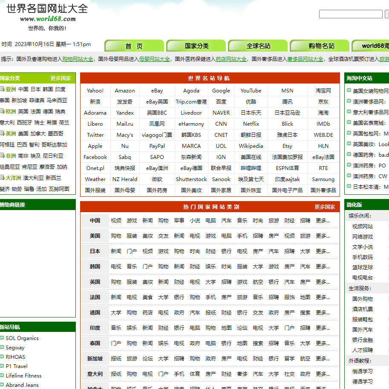Click the bullet icon beside 澳洲奢侈品网

coord(349,101)
